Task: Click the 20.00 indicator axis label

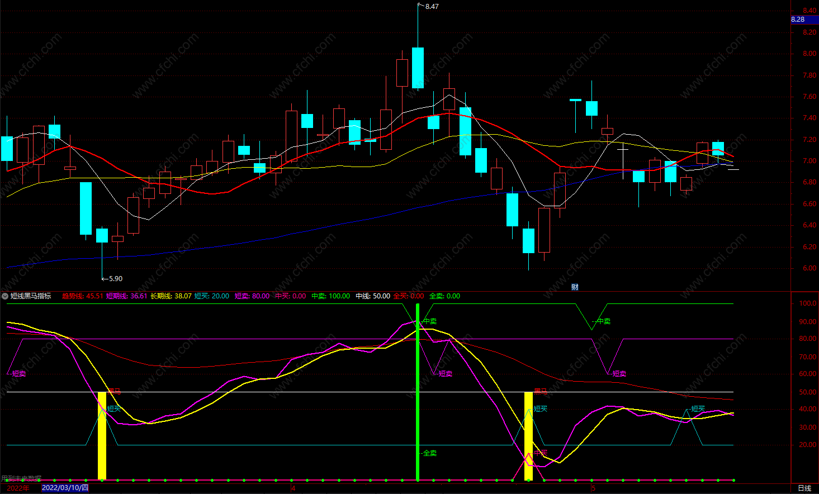Action: pyautogui.click(x=808, y=445)
